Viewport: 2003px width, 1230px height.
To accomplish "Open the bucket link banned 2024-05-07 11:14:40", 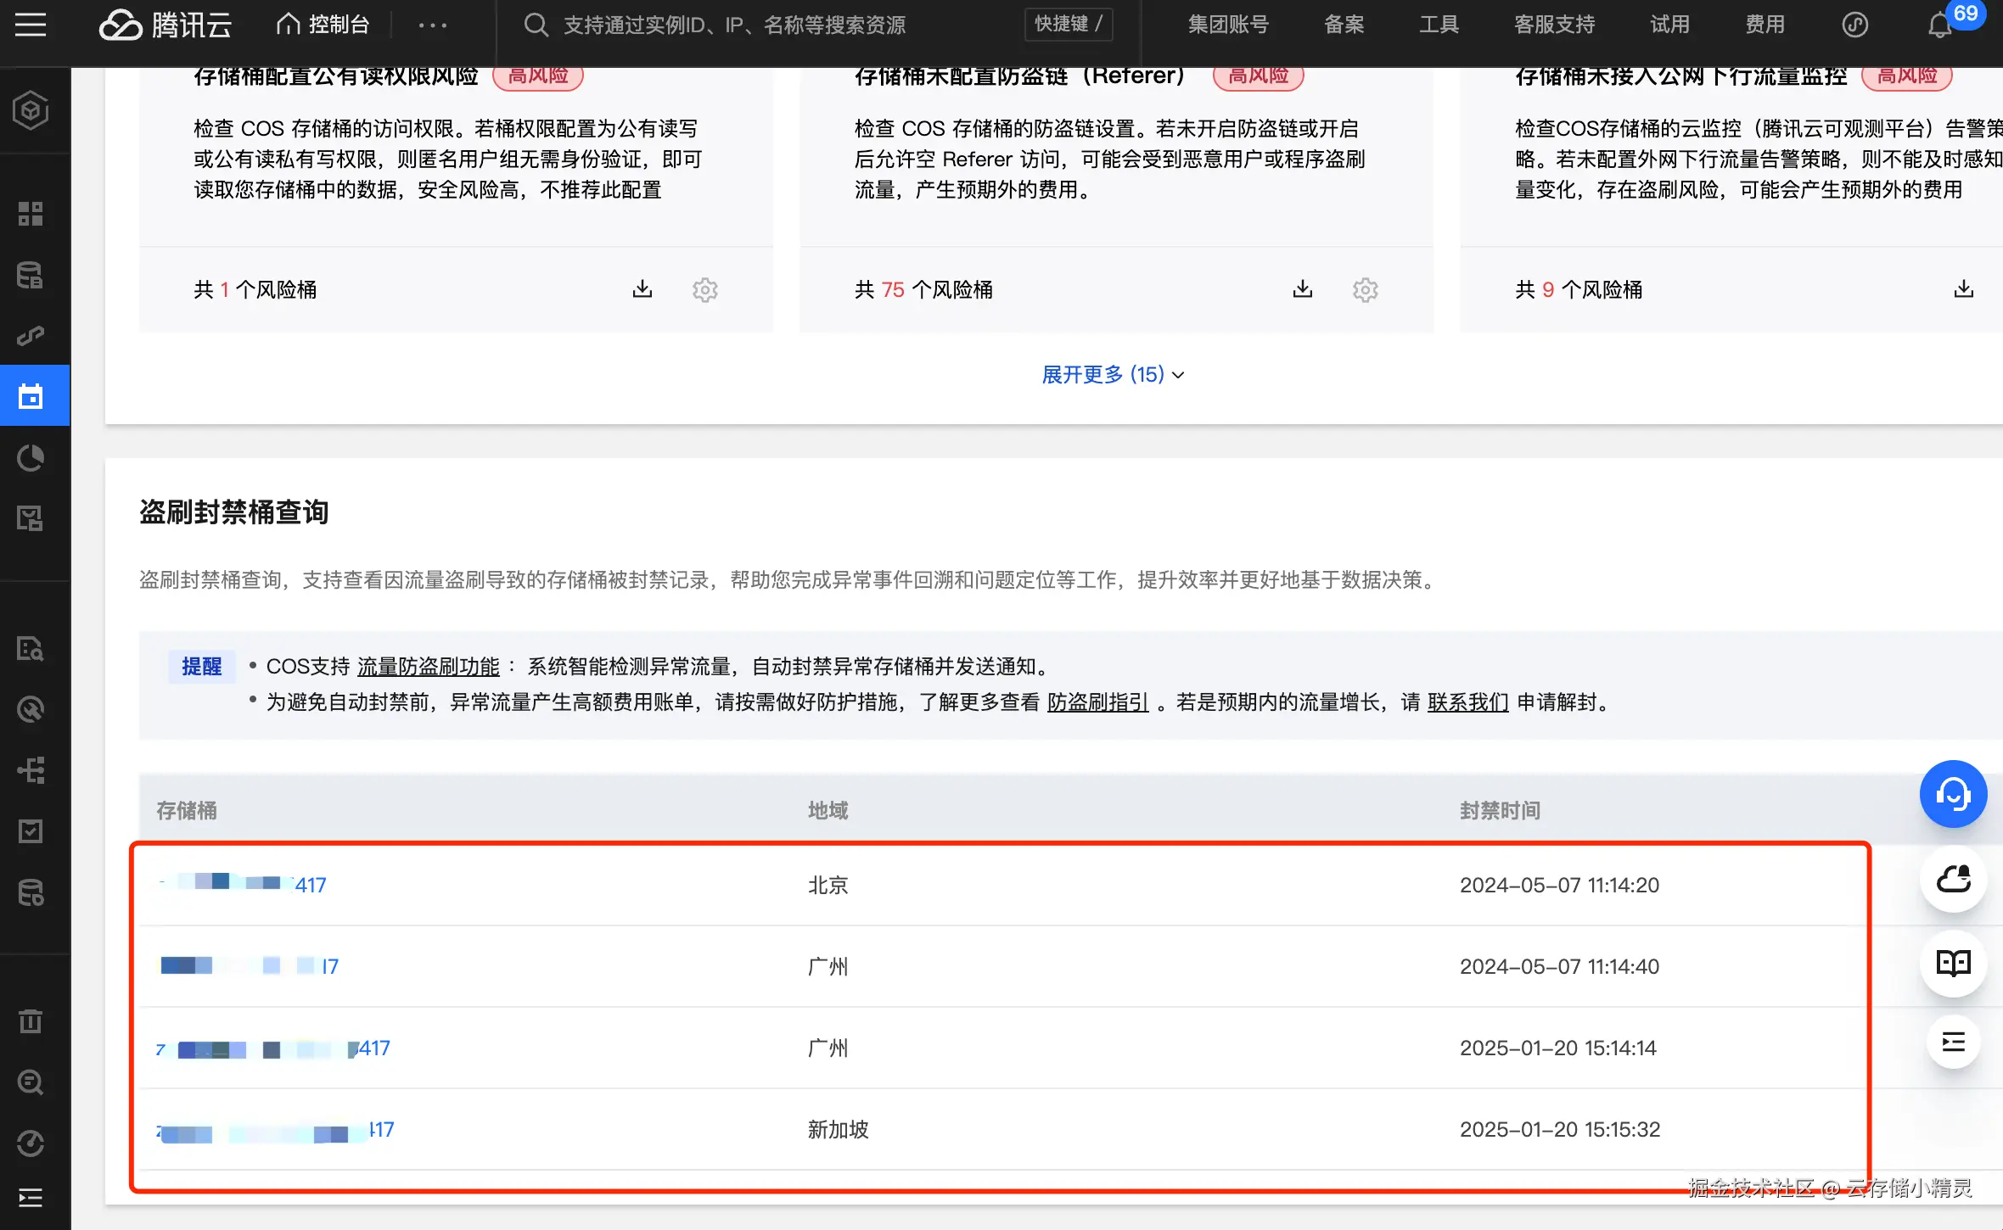I will pos(250,966).
